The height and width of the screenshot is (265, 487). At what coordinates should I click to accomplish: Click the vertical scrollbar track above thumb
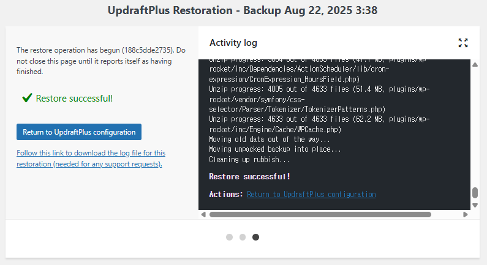(x=475, y=122)
